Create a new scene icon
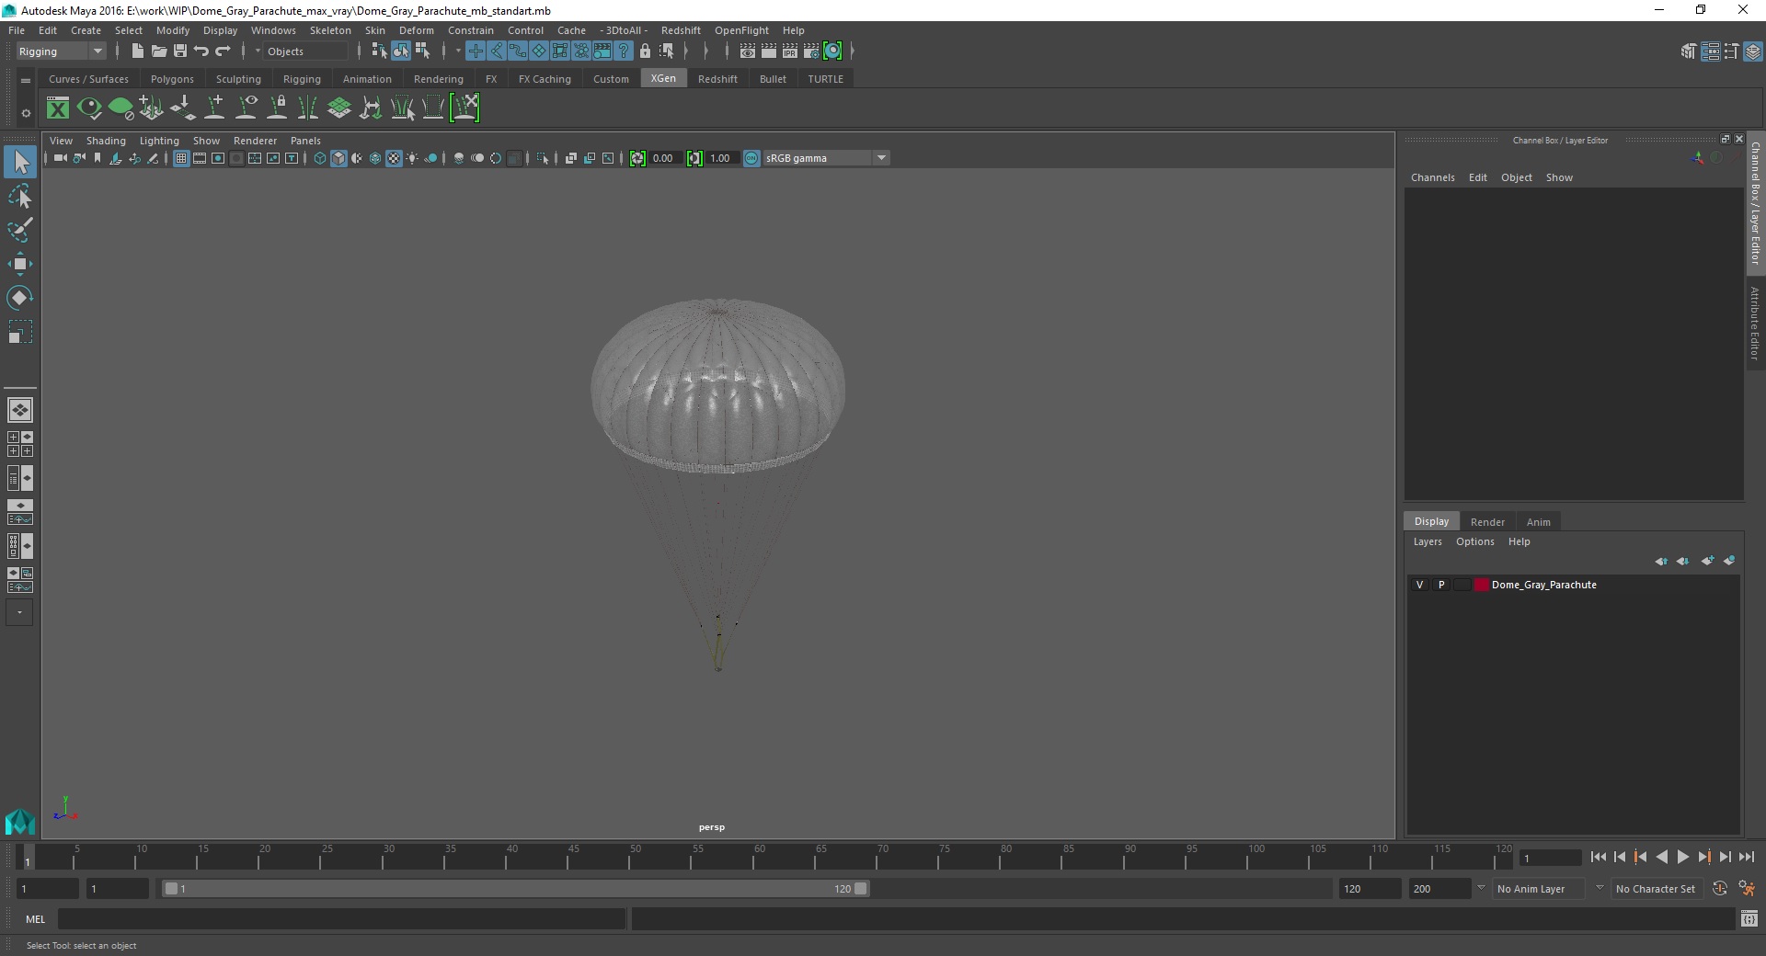Image resolution: width=1766 pixels, height=956 pixels. click(137, 51)
